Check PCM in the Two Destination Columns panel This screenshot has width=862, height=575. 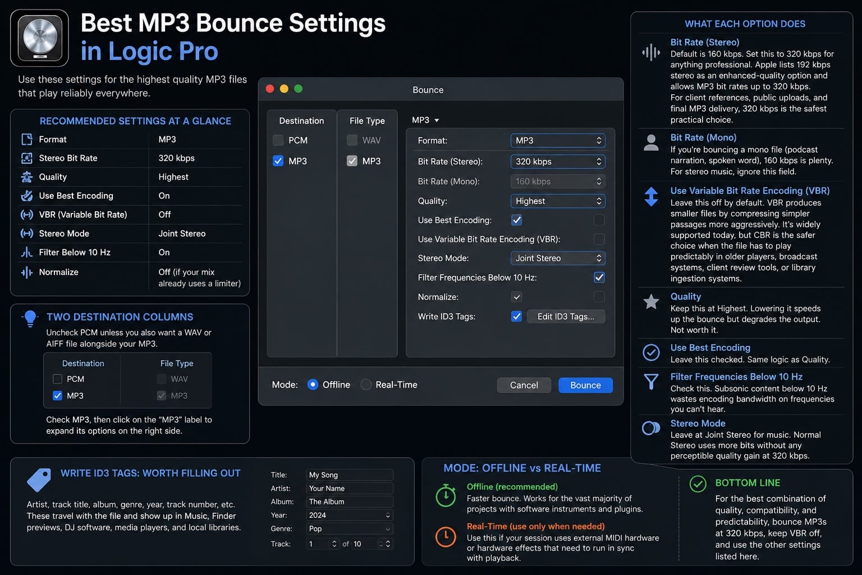click(x=57, y=379)
